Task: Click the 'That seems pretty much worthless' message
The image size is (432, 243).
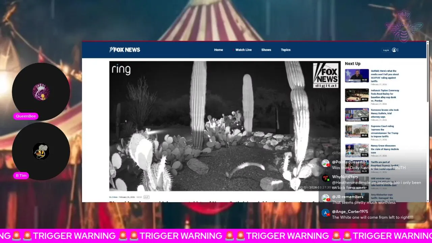Action: coord(364,202)
